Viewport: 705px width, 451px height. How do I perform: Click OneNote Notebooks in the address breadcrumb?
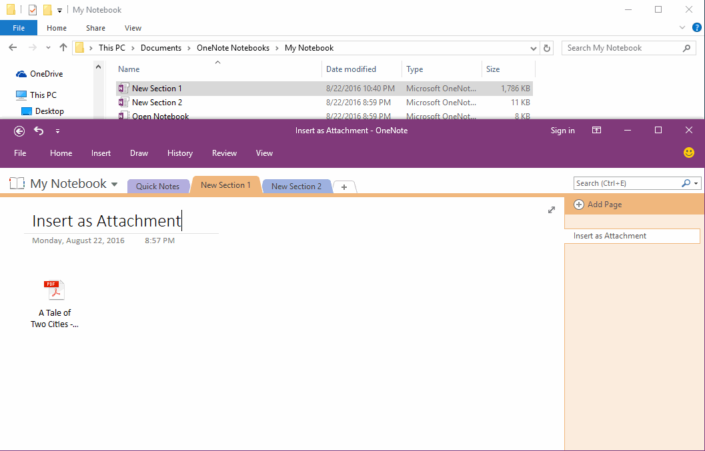(x=233, y=48)
